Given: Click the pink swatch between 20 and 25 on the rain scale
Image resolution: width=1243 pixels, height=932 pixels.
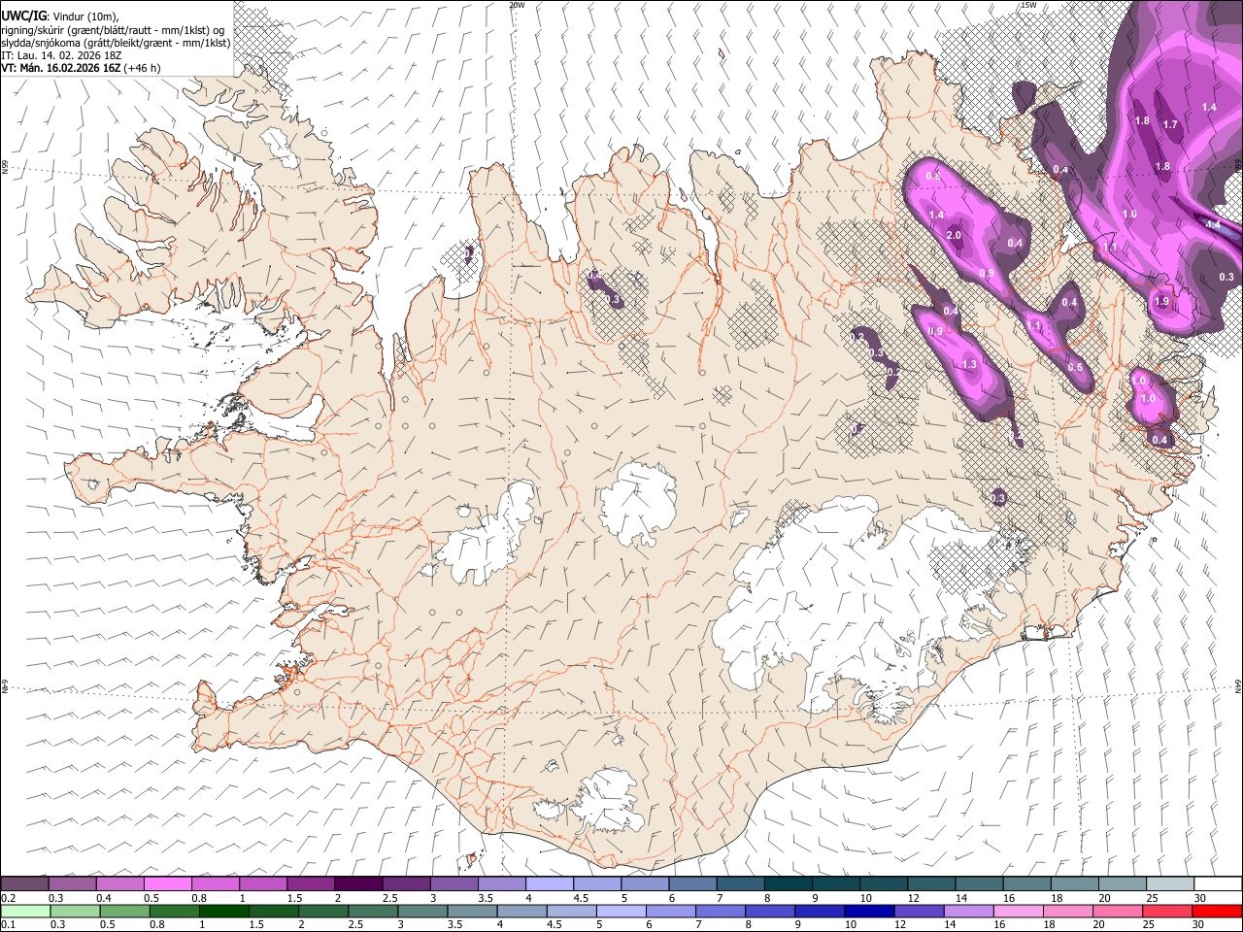Looking at the screenshot, I should pos(1118,911).
